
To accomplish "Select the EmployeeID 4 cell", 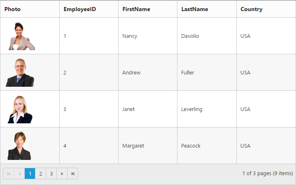I will 89,146.
